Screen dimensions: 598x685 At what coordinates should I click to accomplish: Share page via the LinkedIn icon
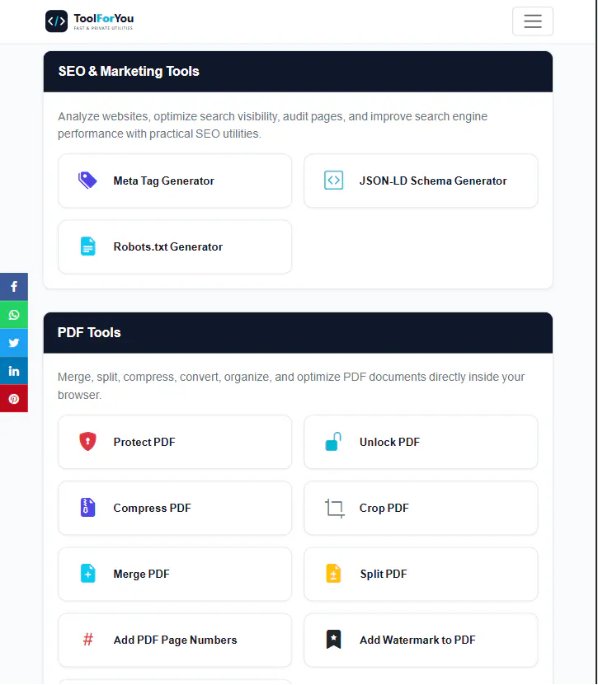point(14,370)
